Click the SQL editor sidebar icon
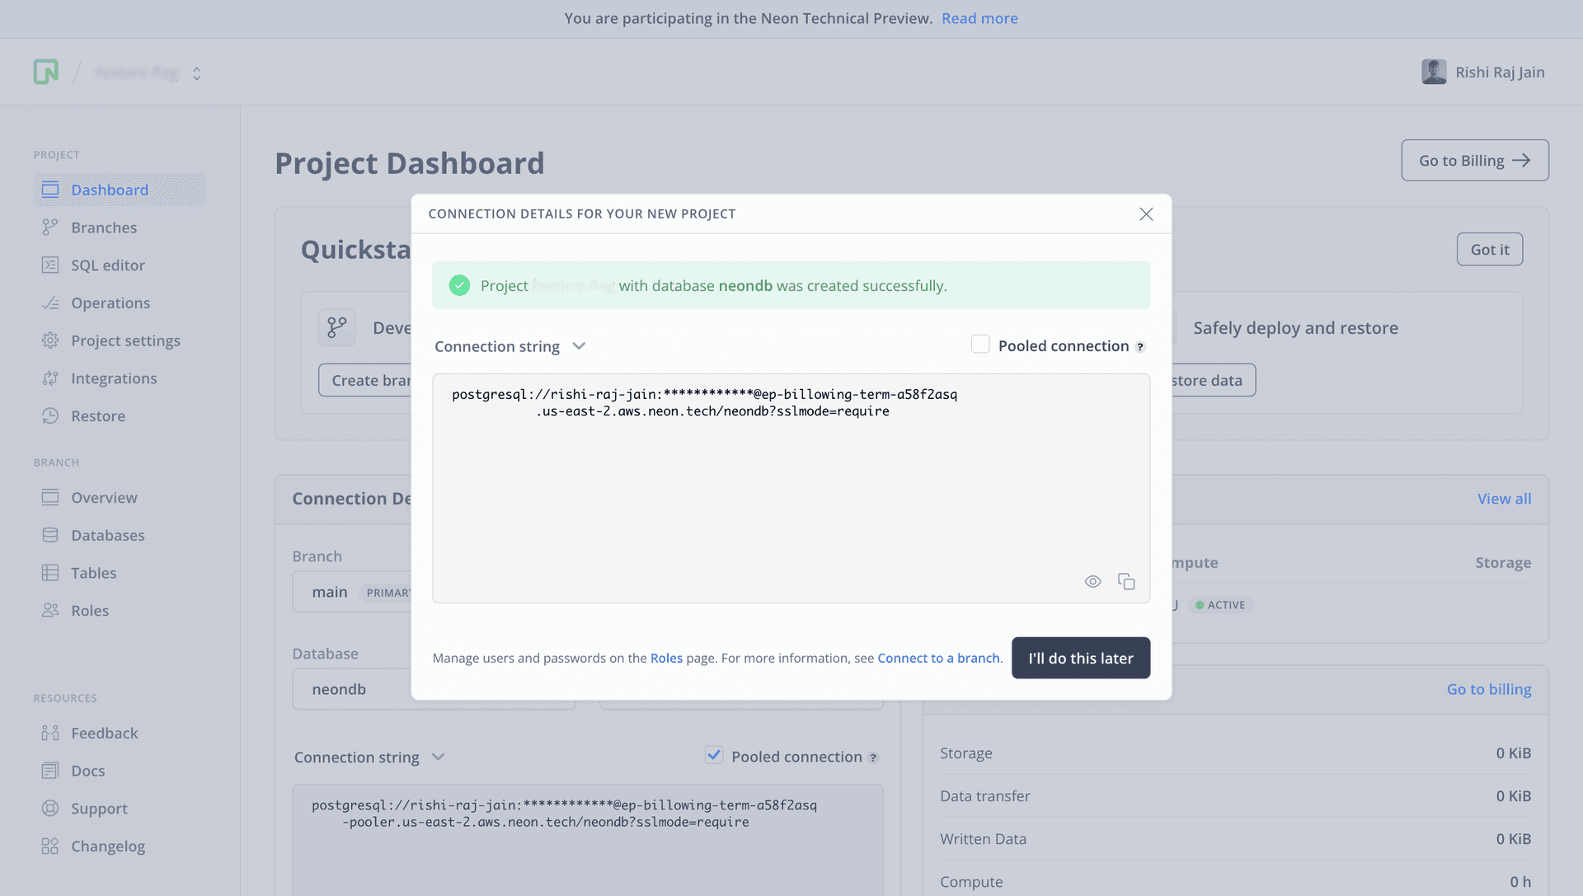 tap(50, 265)
